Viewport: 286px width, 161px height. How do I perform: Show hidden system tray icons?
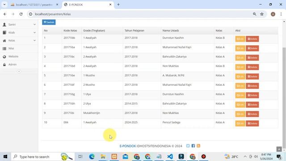click(x=245, y=157)
